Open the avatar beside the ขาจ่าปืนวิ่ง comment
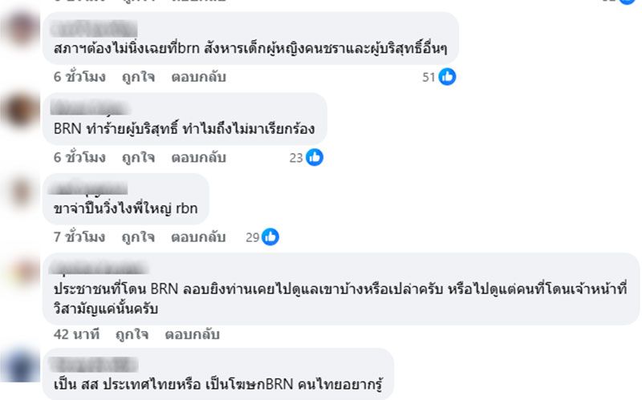 19,192
